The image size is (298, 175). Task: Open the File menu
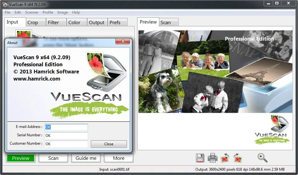7,12
